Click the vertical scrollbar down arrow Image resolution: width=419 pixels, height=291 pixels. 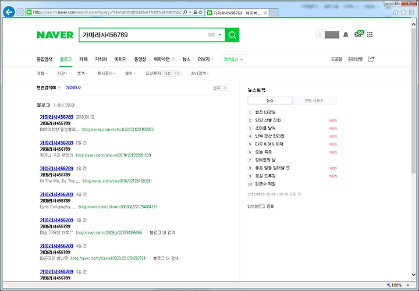coord(414,275)
